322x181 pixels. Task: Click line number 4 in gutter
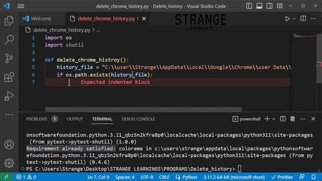pos(33,60)
